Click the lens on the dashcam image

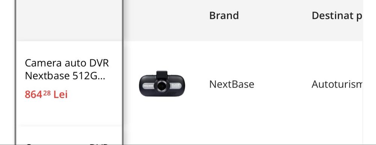click(161, 86)
